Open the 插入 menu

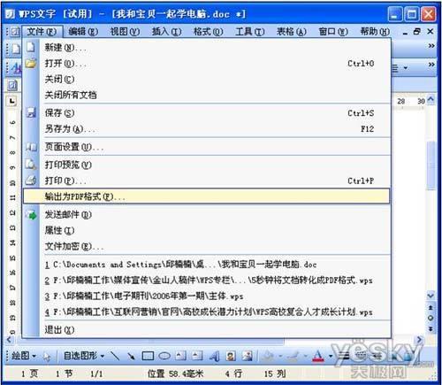coord(167,31)
